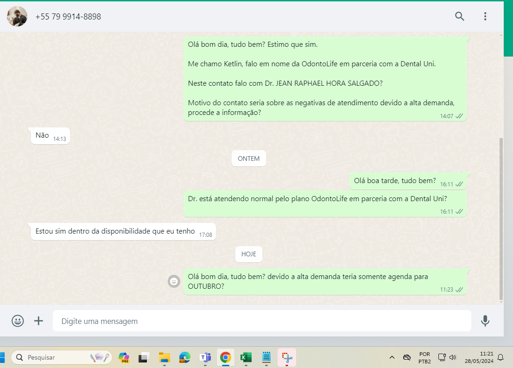The width and height of the screenshot is (513, 368).
Task: React to the OUTUBRO message with emoji icon
Action: 174,281
